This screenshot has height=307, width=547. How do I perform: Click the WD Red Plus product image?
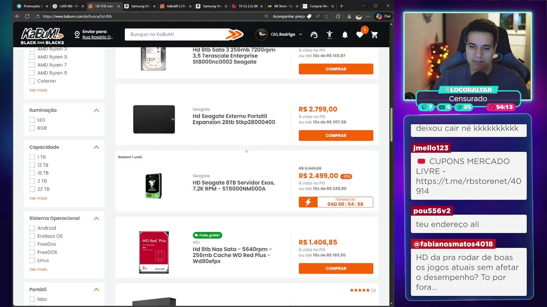pos(154,252)
